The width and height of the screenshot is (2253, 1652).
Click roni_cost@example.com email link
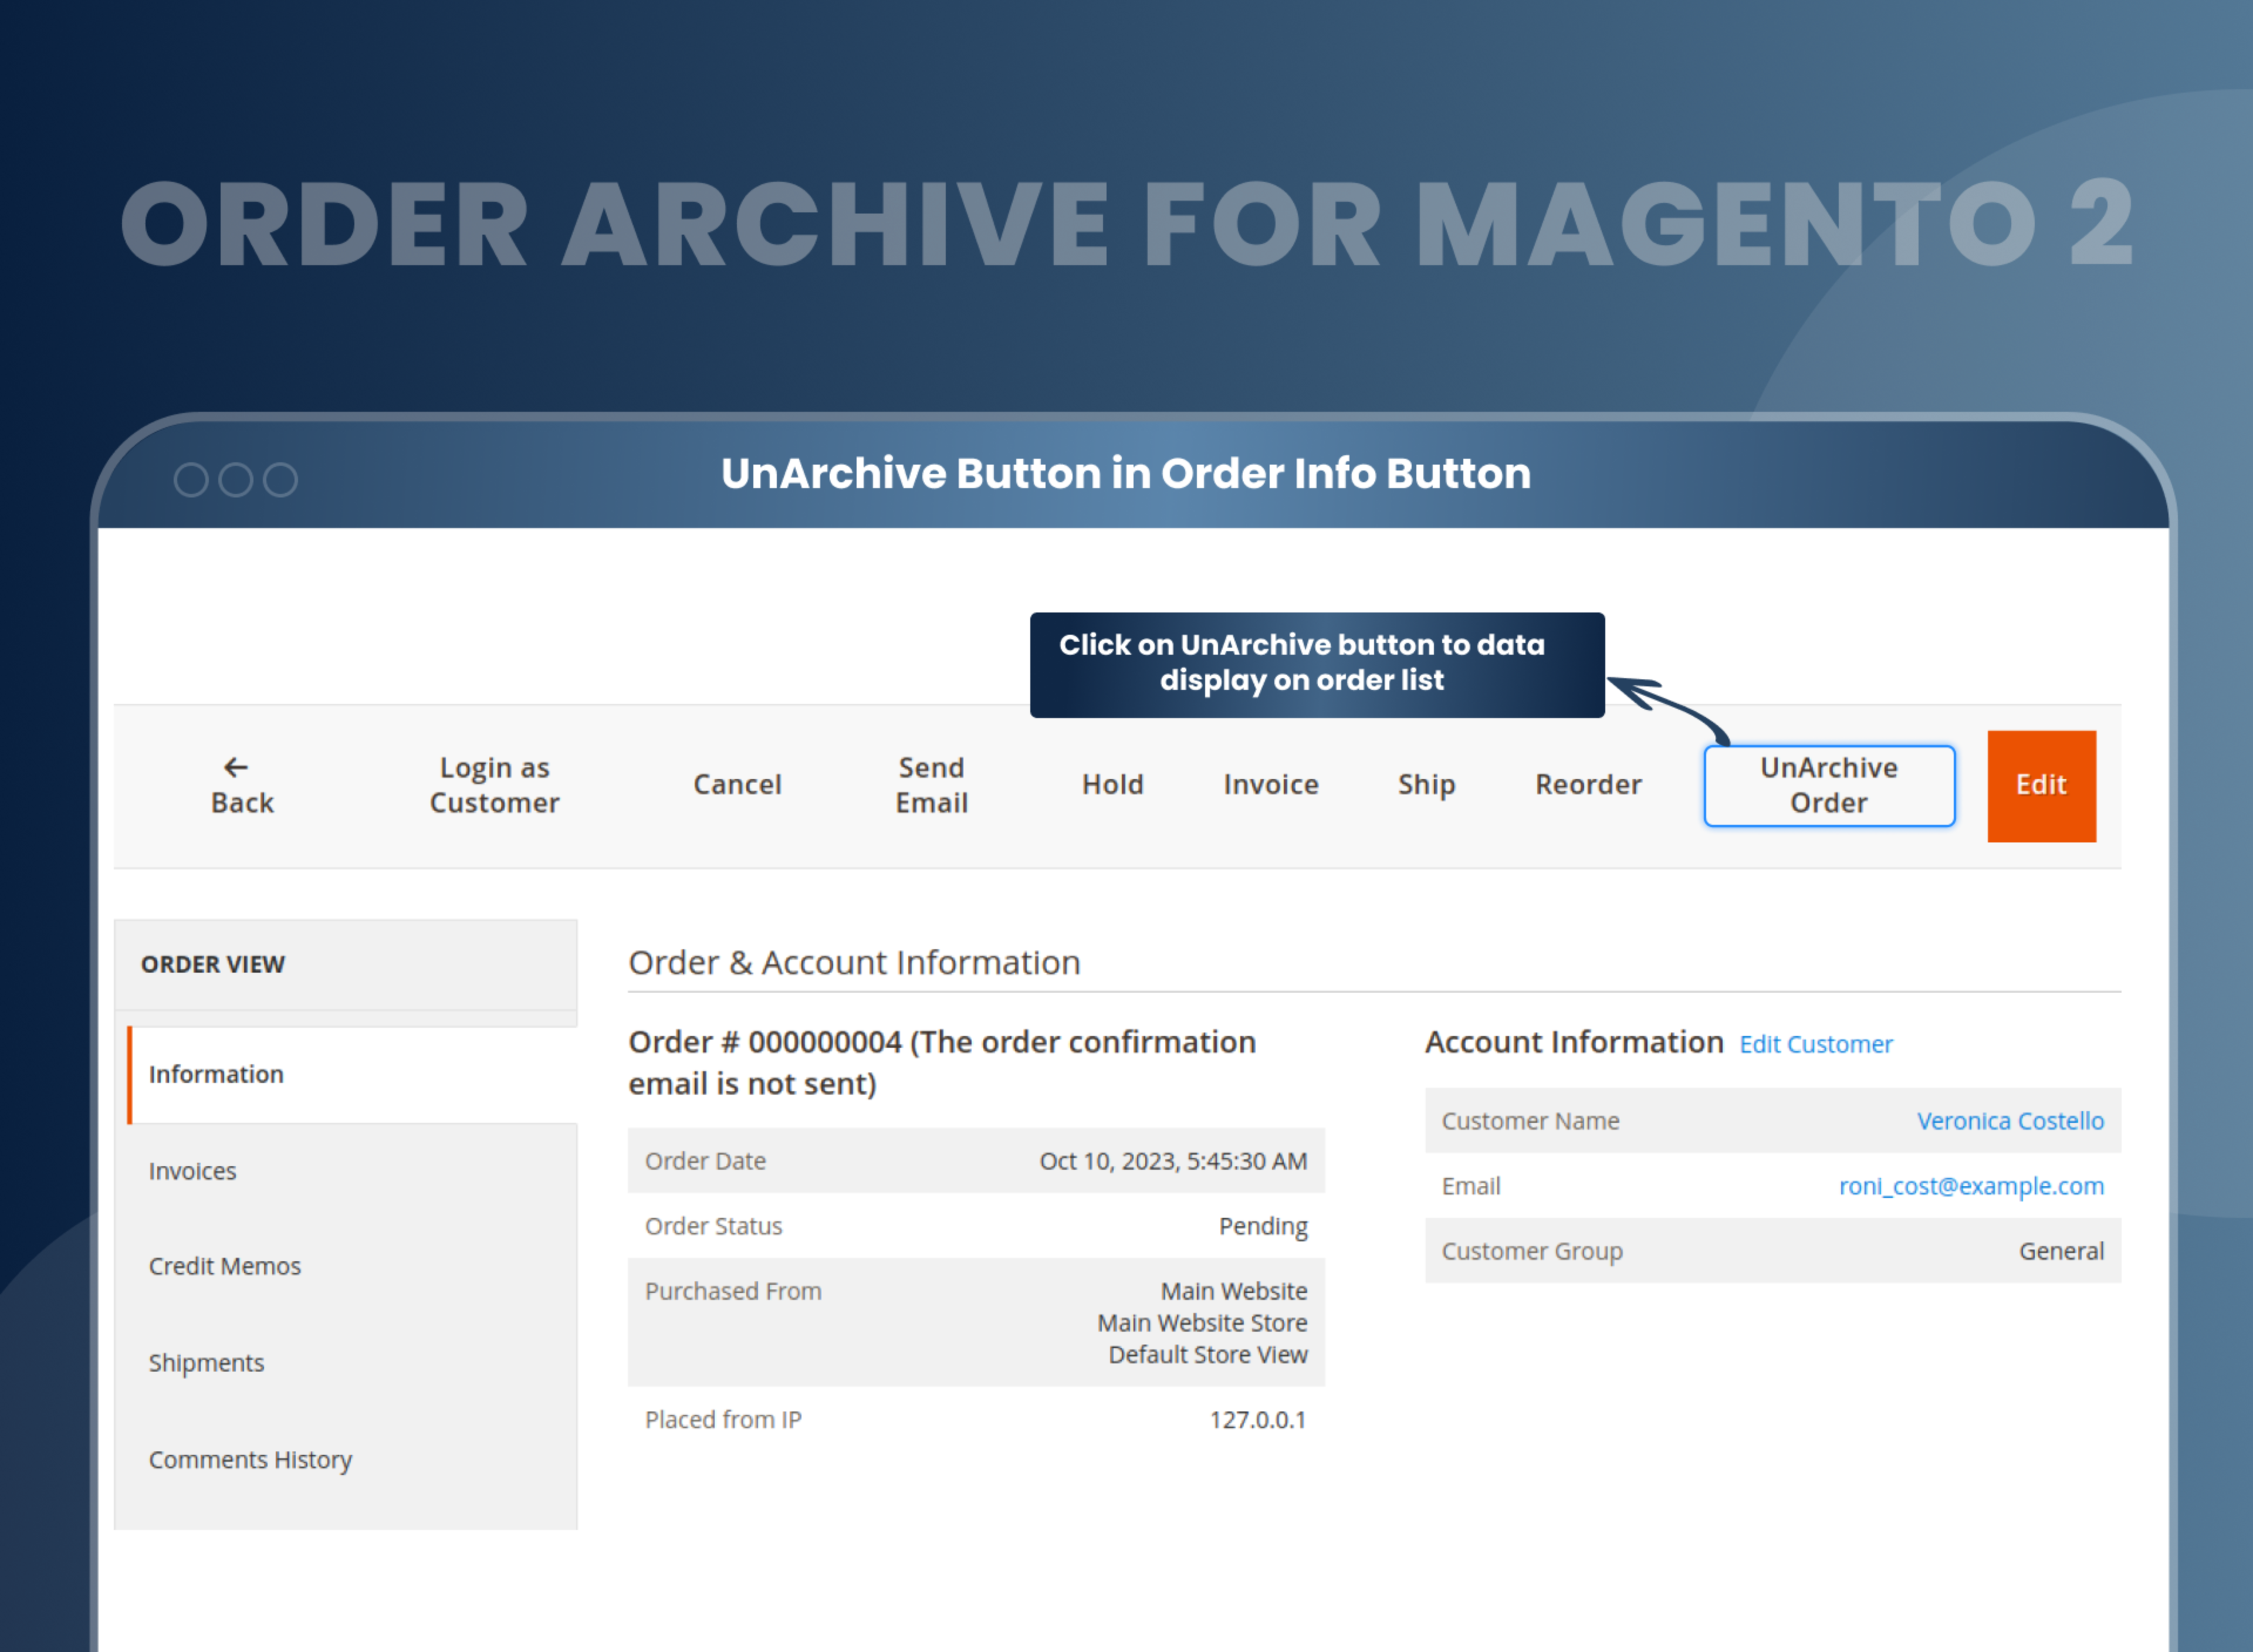tap(1971, 1186)
